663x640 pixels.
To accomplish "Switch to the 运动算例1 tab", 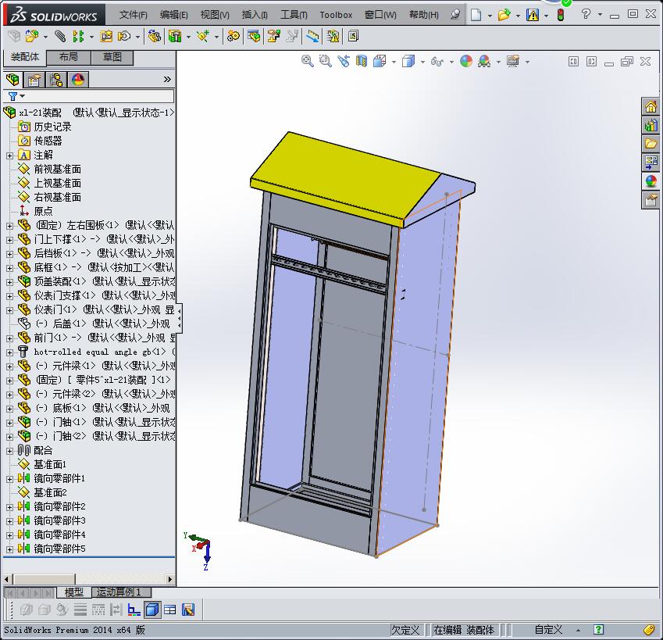I will [x=118, y=592].
